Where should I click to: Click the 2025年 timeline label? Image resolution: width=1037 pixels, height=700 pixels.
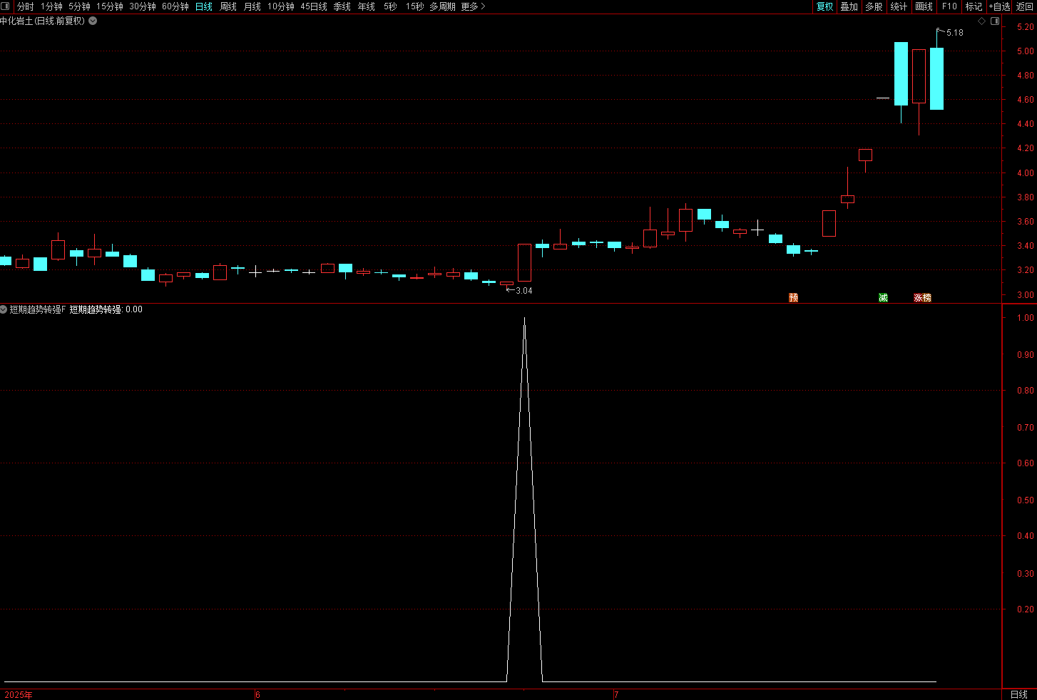click(x=19, y=694)
